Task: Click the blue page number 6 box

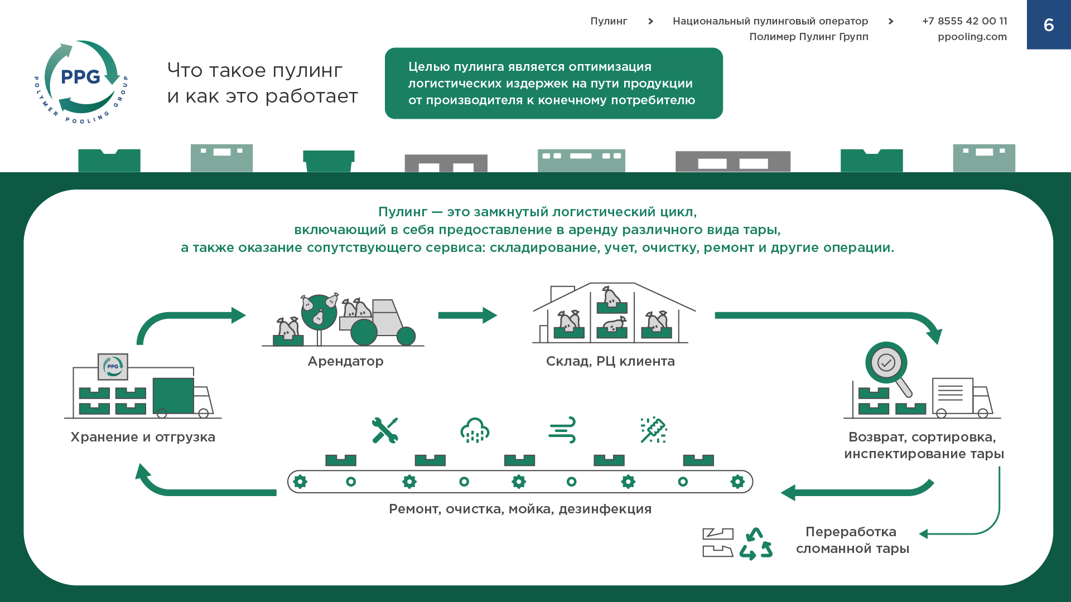Action: (1049, 25)
